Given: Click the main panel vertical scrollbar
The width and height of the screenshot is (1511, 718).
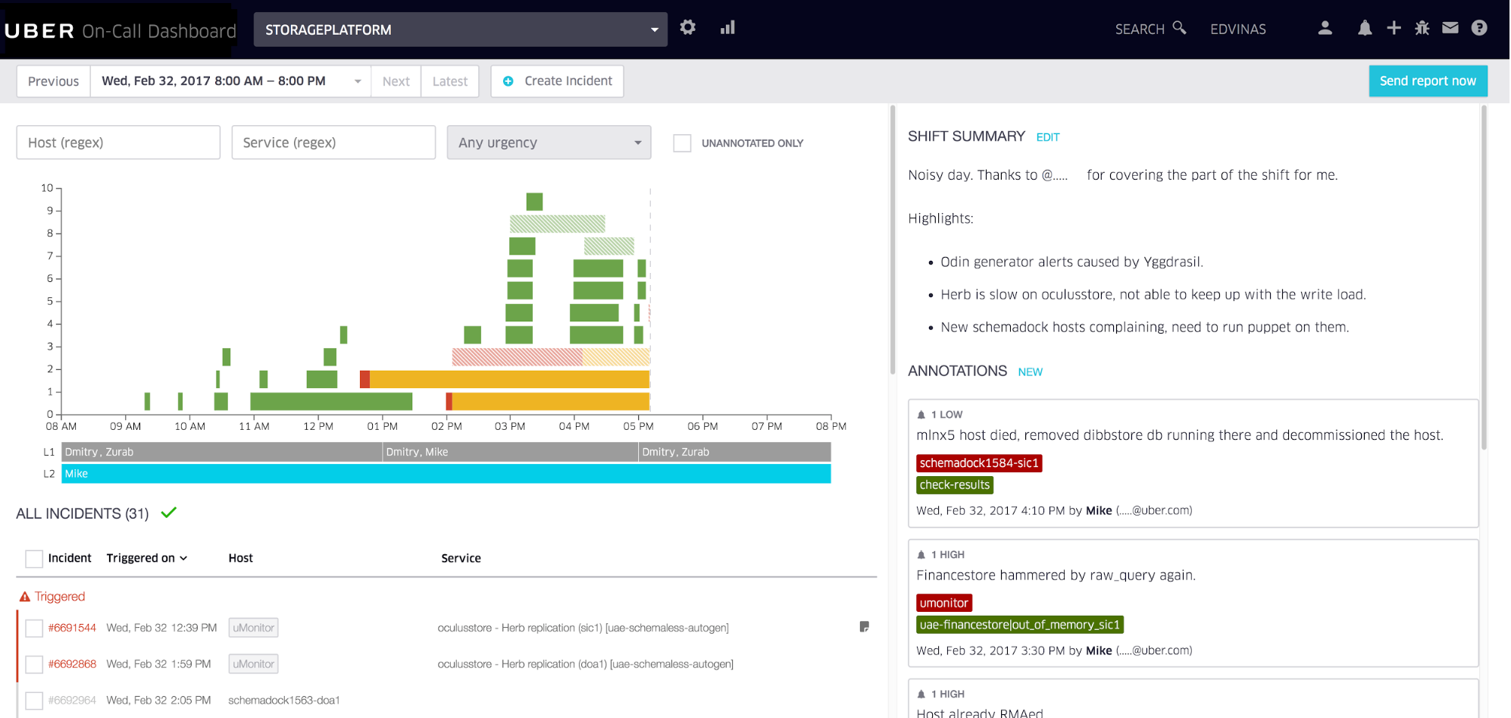Looking at the screenshot, I should coord(893,239).
